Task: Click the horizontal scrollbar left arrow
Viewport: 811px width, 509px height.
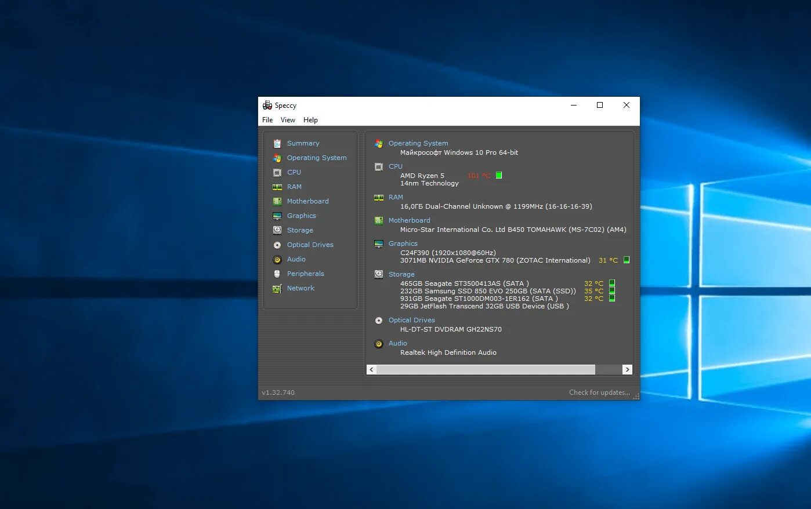Action: [371, 369]
